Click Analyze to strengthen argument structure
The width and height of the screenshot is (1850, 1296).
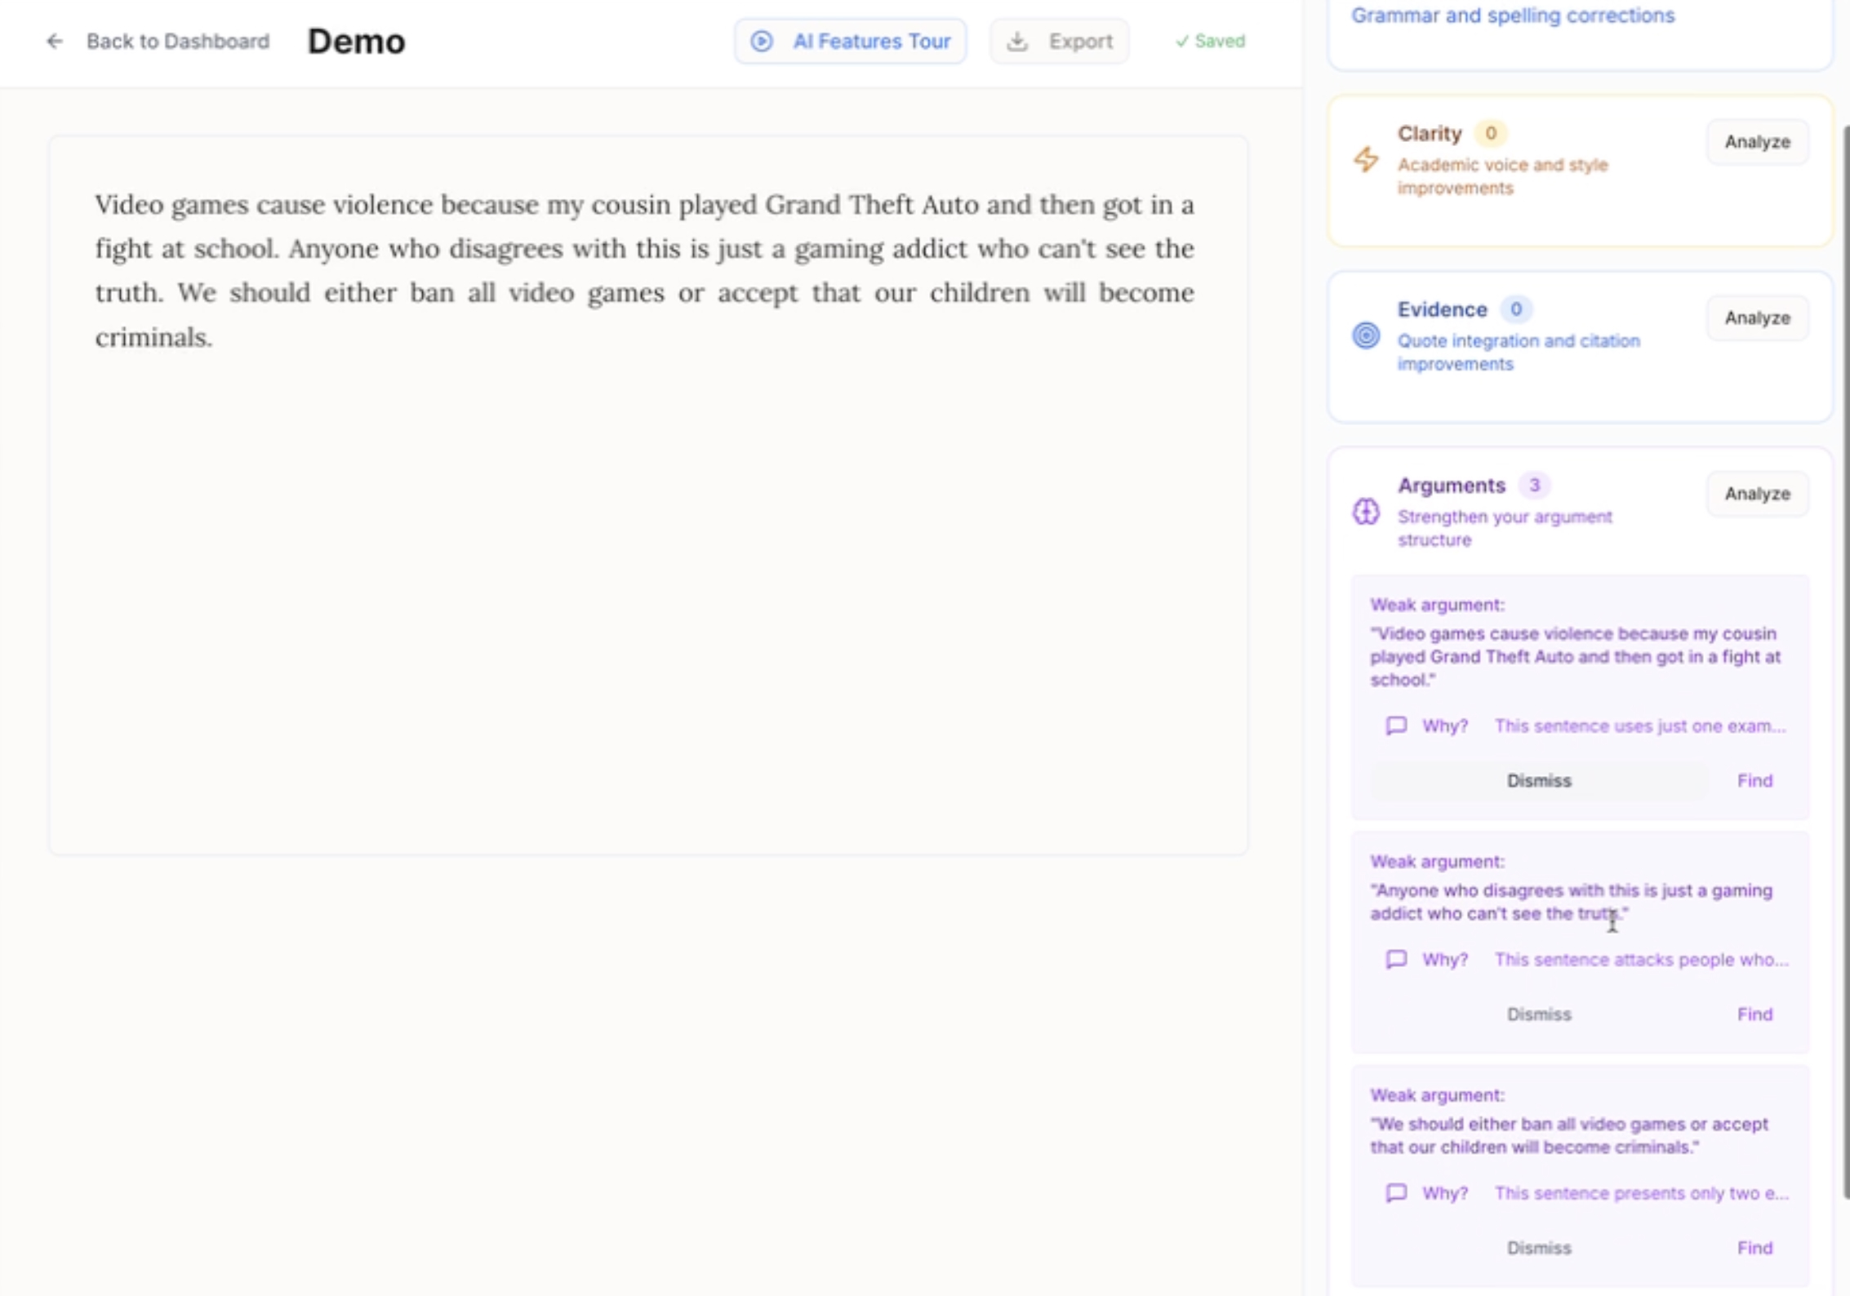coord(1756,494)
